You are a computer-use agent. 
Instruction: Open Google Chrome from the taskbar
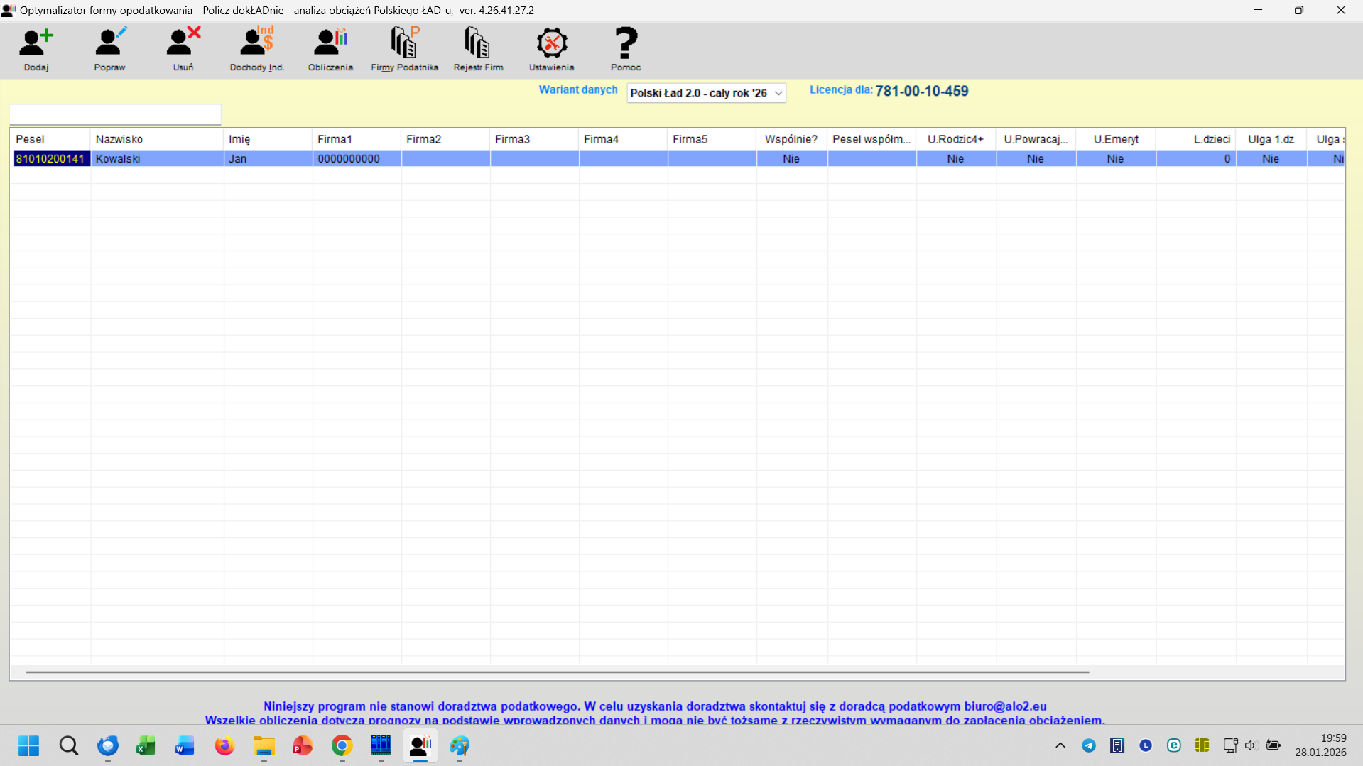tap(342, 745)
